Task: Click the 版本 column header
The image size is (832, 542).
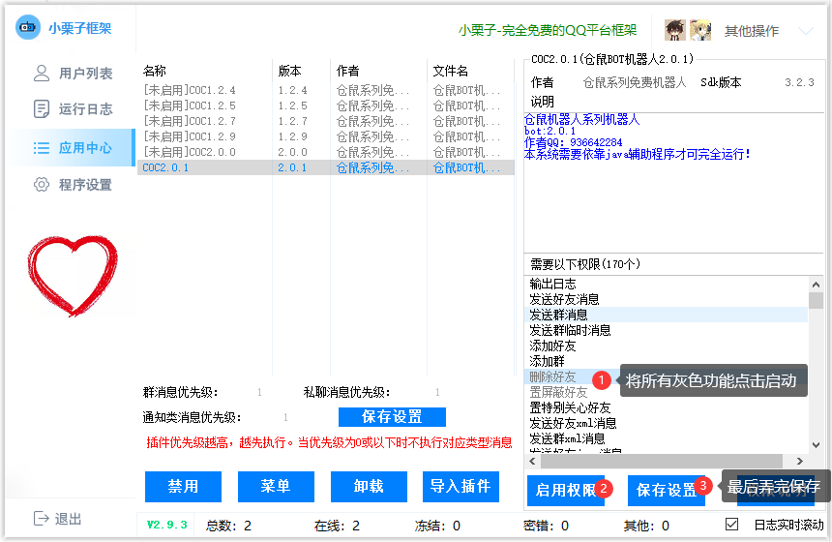Action: coord(289,71)
